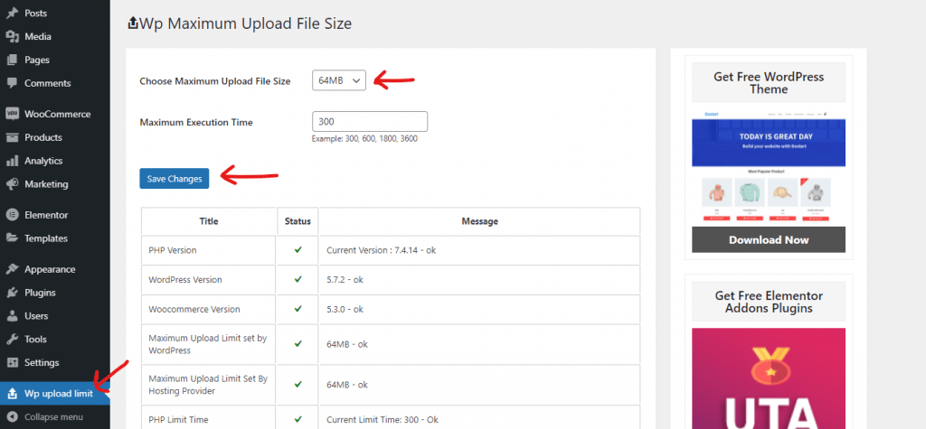Click 'Example: 300, 600, 1800, 3600' hint text

(365, 139)
